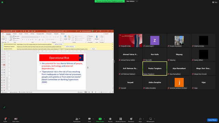Start recording with the Record icon
The height and width of the screenshot is (123, 219).
110,119
